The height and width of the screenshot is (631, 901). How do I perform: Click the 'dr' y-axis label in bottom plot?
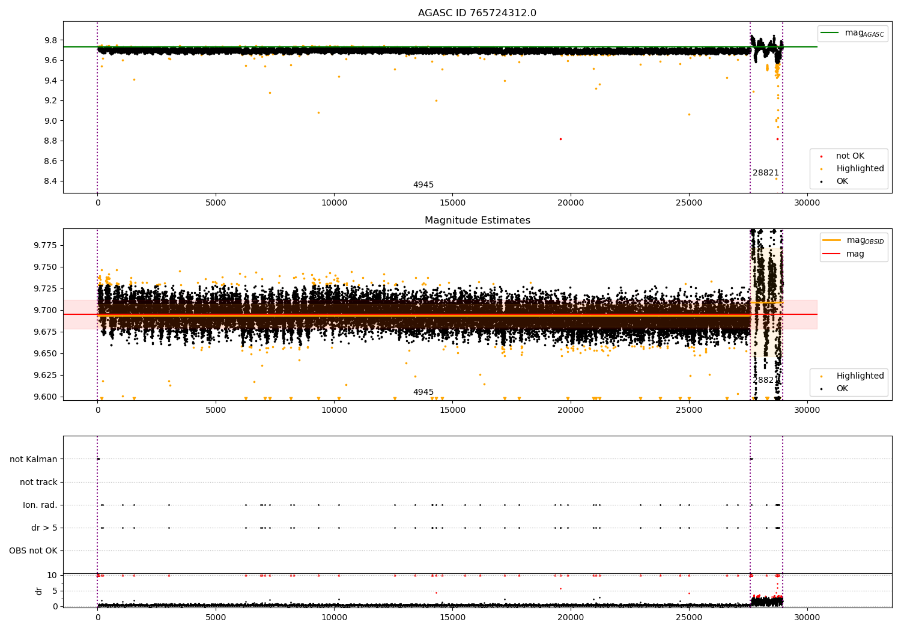[39, 591]
